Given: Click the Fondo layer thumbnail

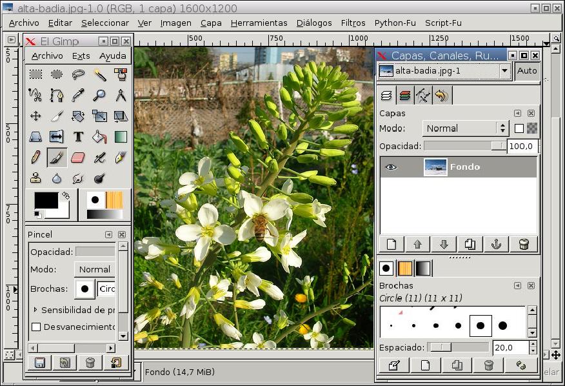Looking at the screenshot, I should coord(435,167).
